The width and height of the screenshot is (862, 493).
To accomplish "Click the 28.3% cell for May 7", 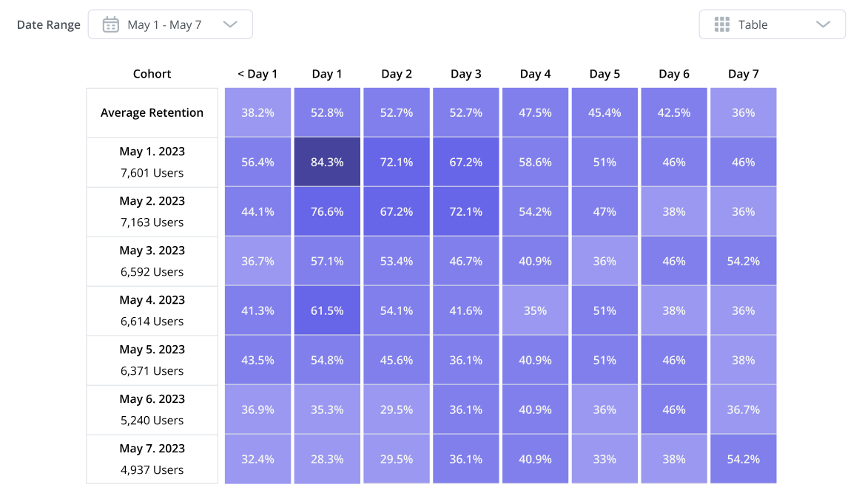I will click(x=327, y=459).
